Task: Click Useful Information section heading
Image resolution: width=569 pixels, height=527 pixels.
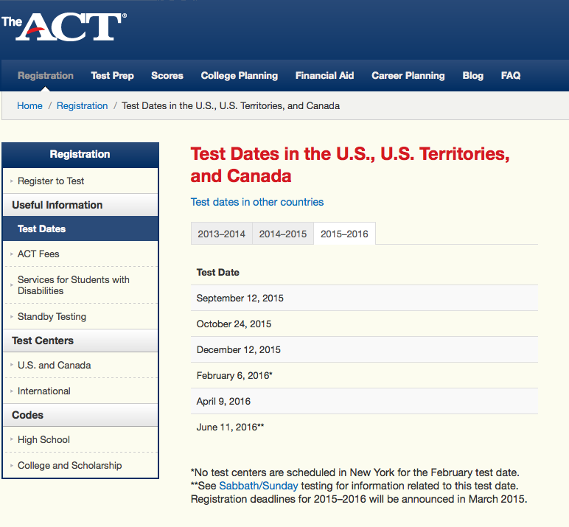Action: [80, 205]
